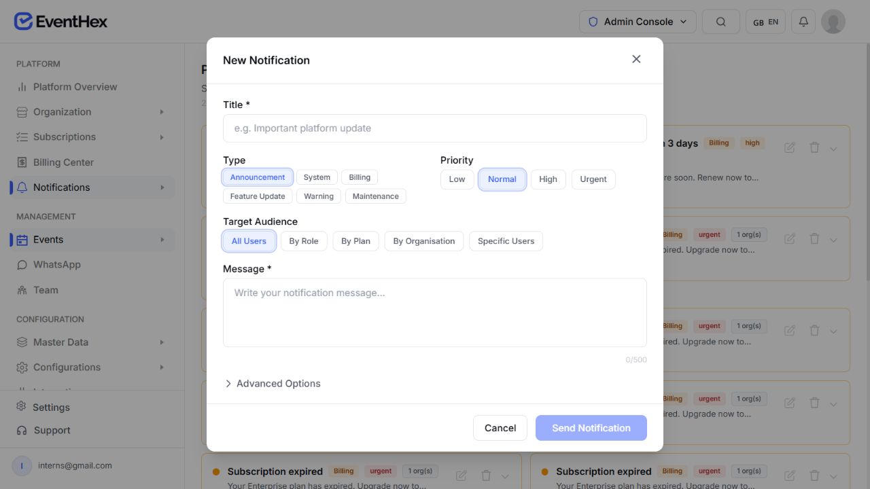Click the Subscriptions list icon
The height and width of the screenshot is (489, 870).
point(22,137)
